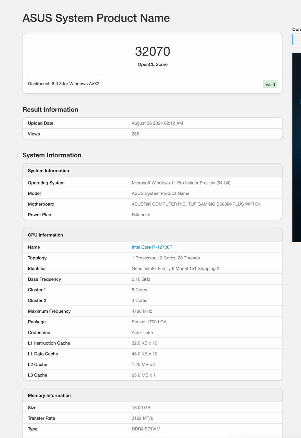This screenshot has width=301, height=438.
Task: Click the Power Plan Balanced value
Action: (x=141, y=215)
